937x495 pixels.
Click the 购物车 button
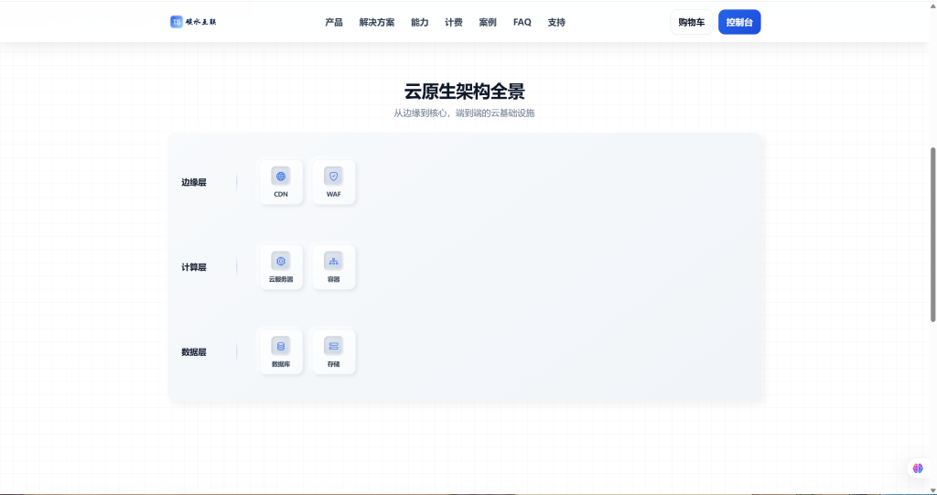pyautogui.click(x=692, y=22)
